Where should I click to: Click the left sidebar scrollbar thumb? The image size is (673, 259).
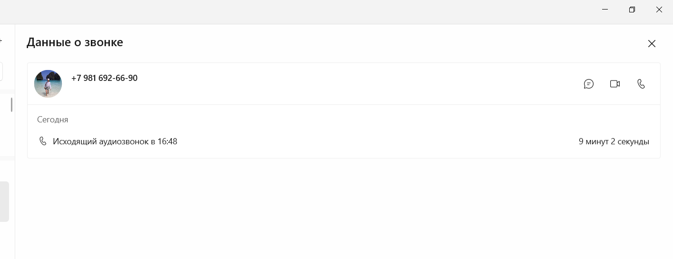point(11,105)
